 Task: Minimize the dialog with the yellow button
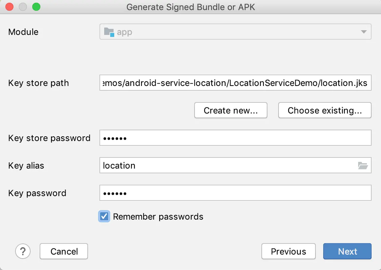click(23, 7)
